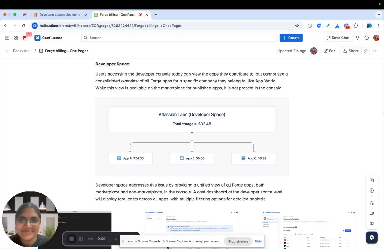The width and height of the screenshot is (384, 249).
Task: Bookmark this page with the star
Action: coord(297,26)
